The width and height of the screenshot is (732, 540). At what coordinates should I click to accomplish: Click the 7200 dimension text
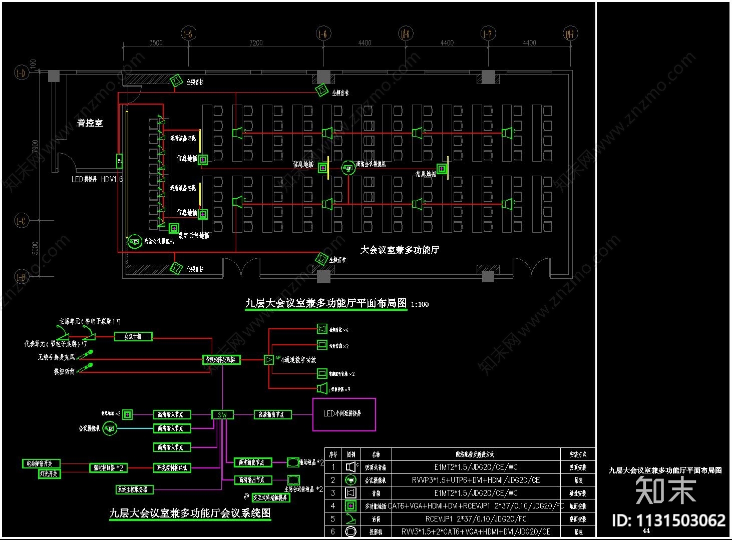pos(256,43)
